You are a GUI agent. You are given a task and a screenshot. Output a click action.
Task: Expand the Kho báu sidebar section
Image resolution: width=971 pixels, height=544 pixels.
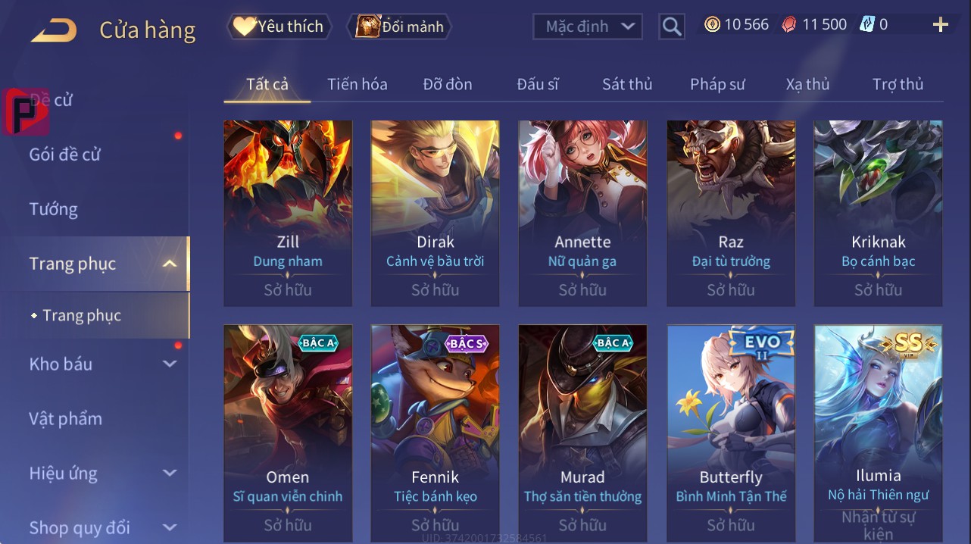tap(170, 364)
